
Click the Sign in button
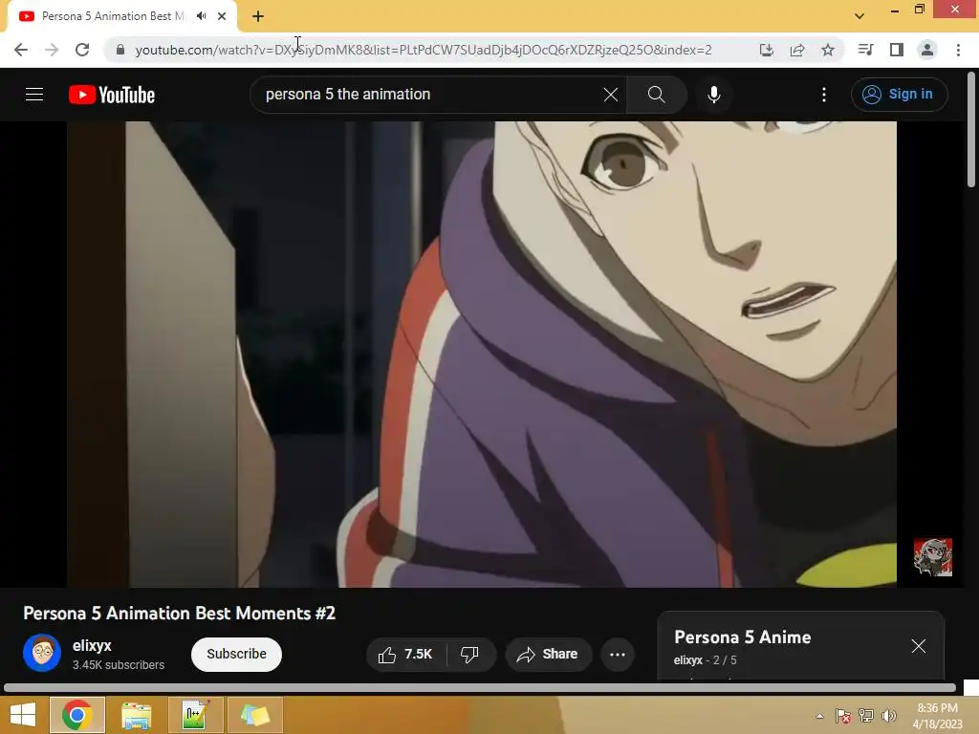pos(899,95)
